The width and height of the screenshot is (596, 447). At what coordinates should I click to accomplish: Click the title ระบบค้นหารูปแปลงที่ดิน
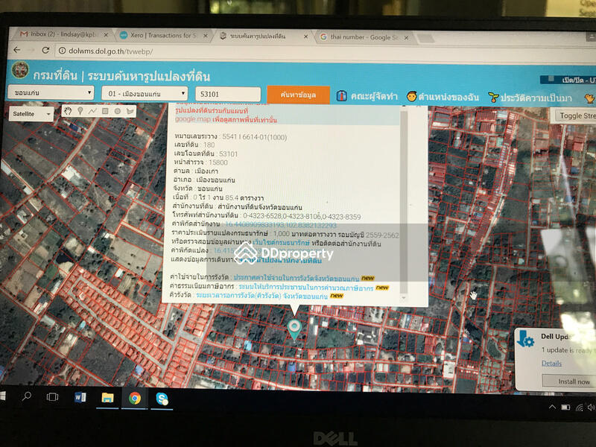pyautogui.click(x=148, y=76)
